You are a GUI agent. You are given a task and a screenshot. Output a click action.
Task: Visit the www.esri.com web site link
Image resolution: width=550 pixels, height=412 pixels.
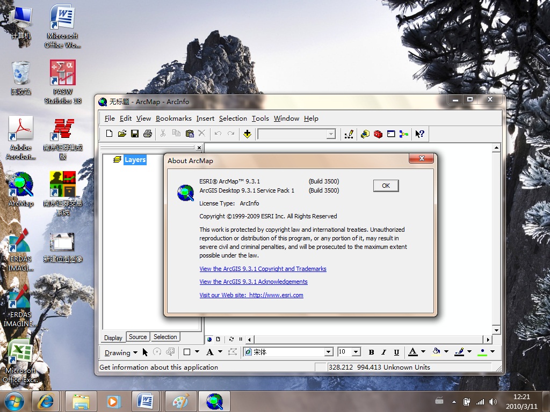click(251, 295)
